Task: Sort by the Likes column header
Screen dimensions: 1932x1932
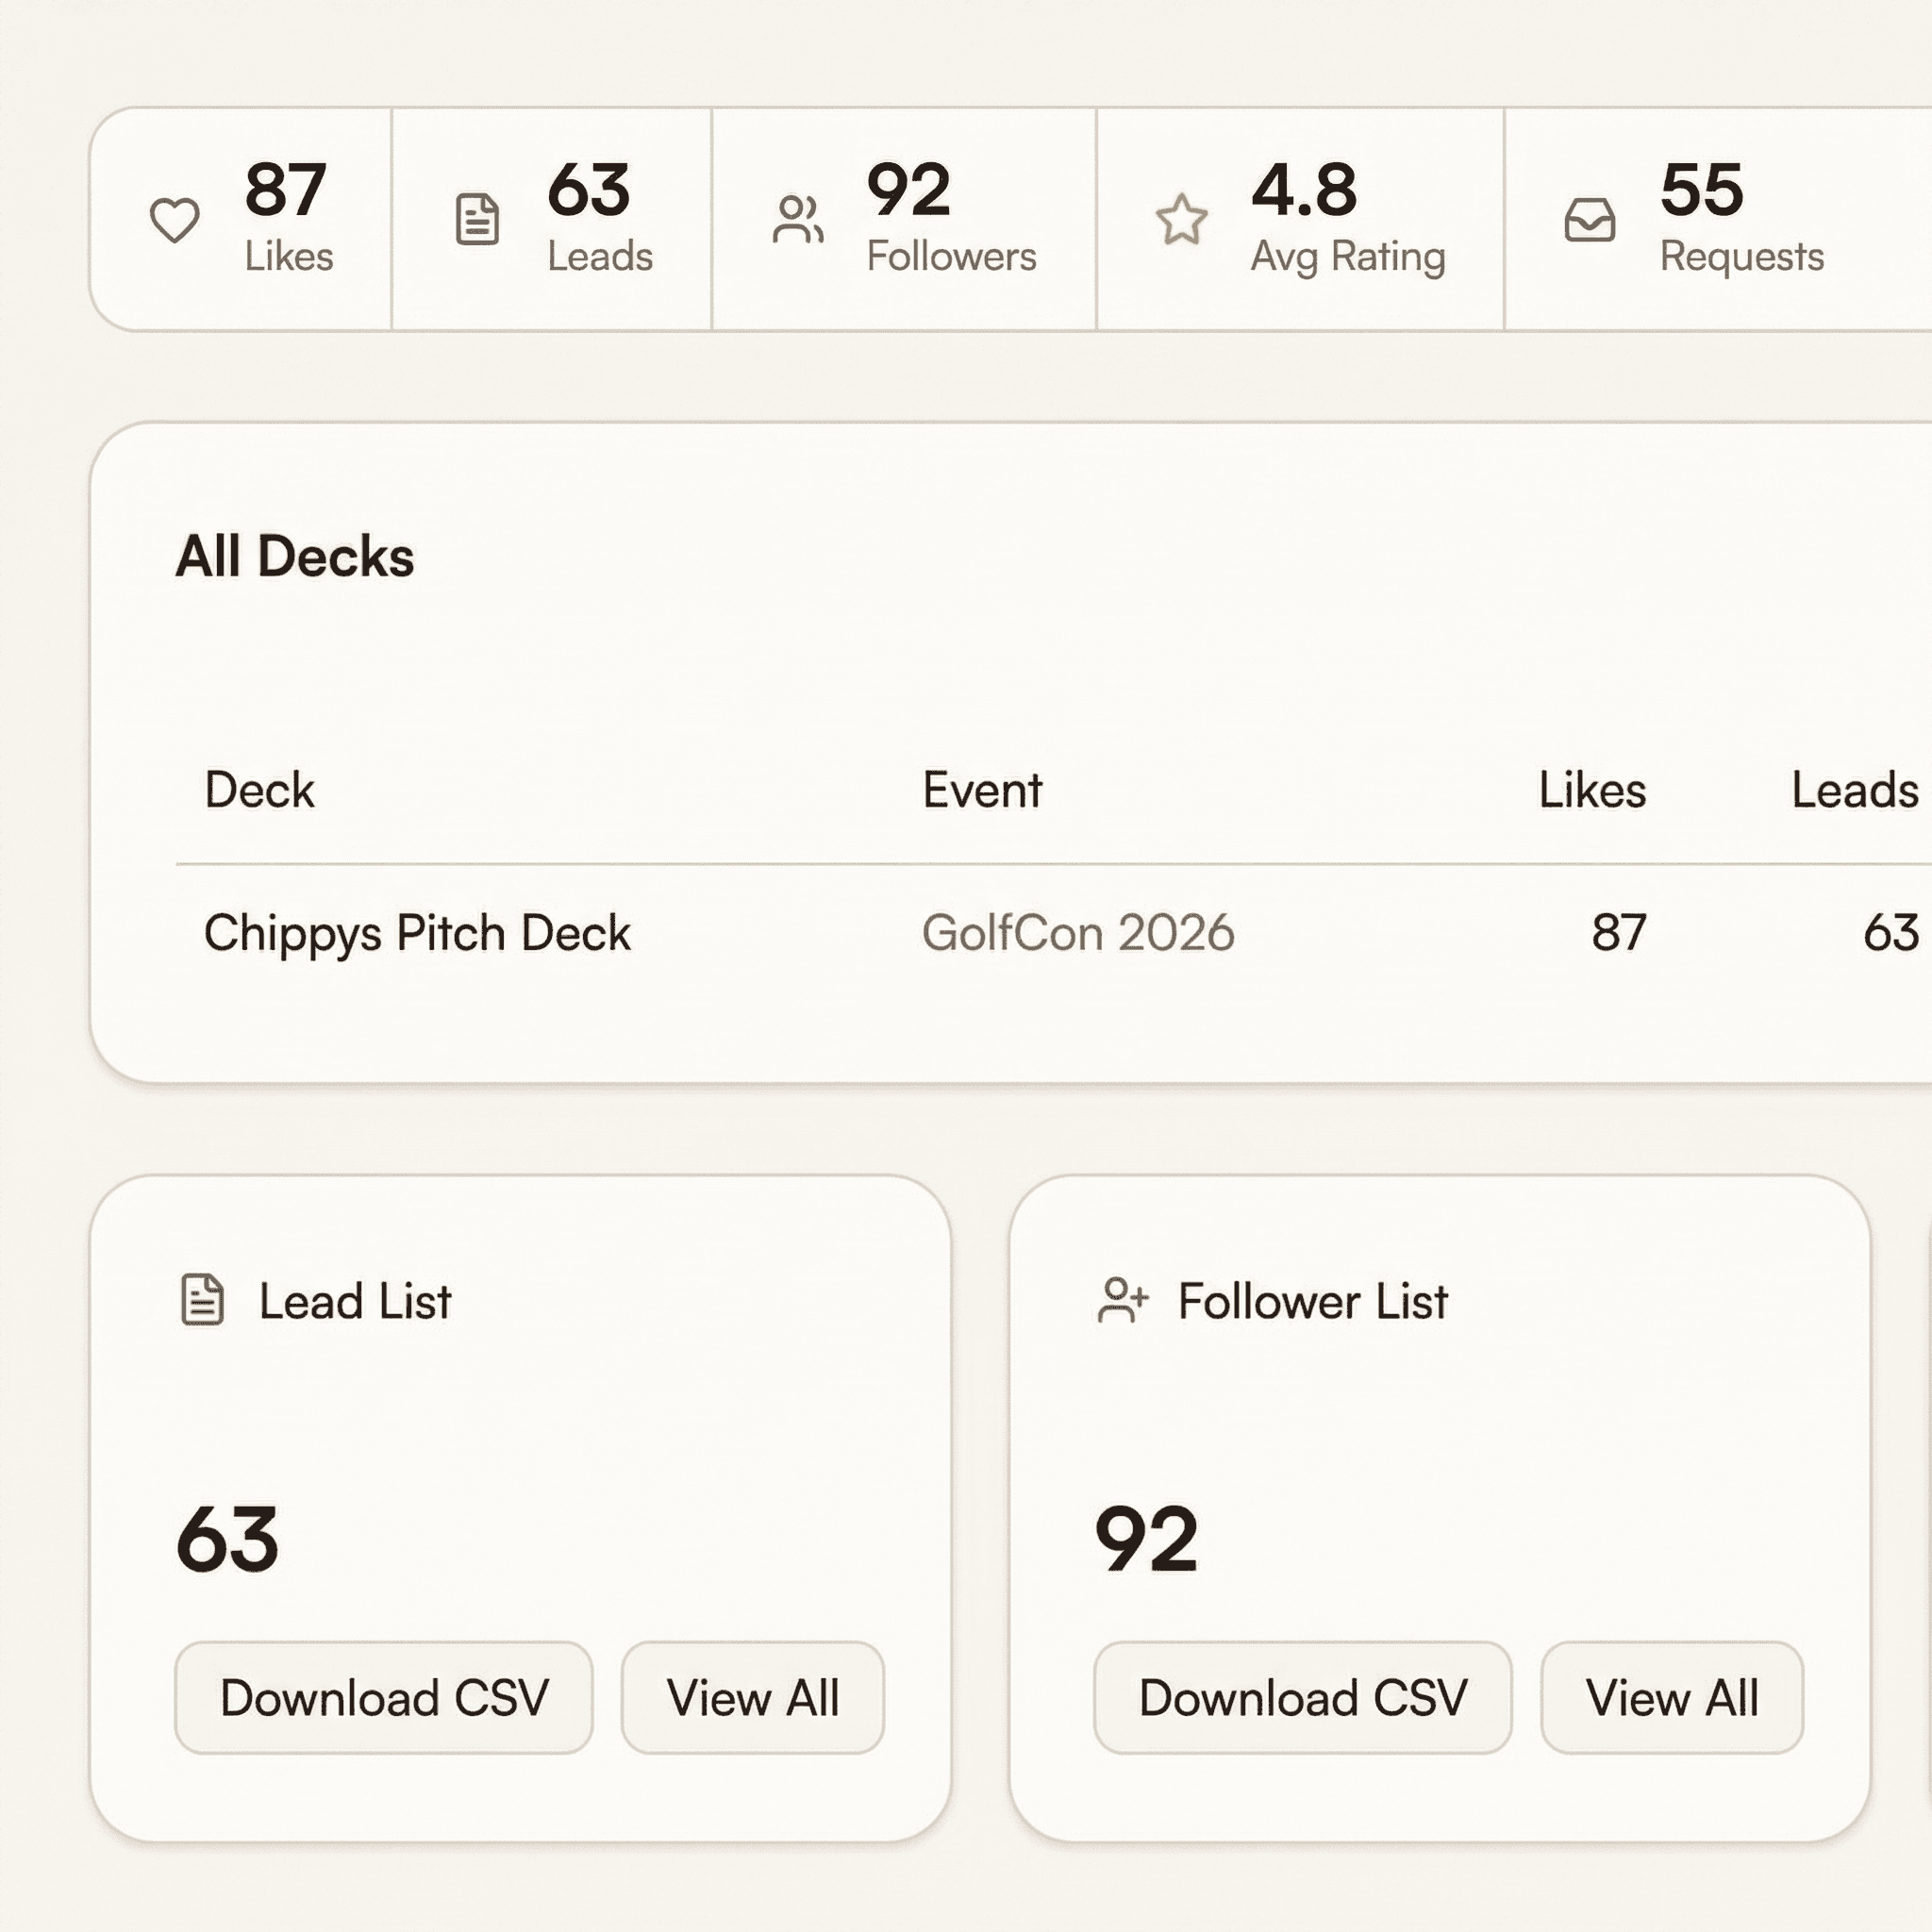Action: coord(1594,790)
